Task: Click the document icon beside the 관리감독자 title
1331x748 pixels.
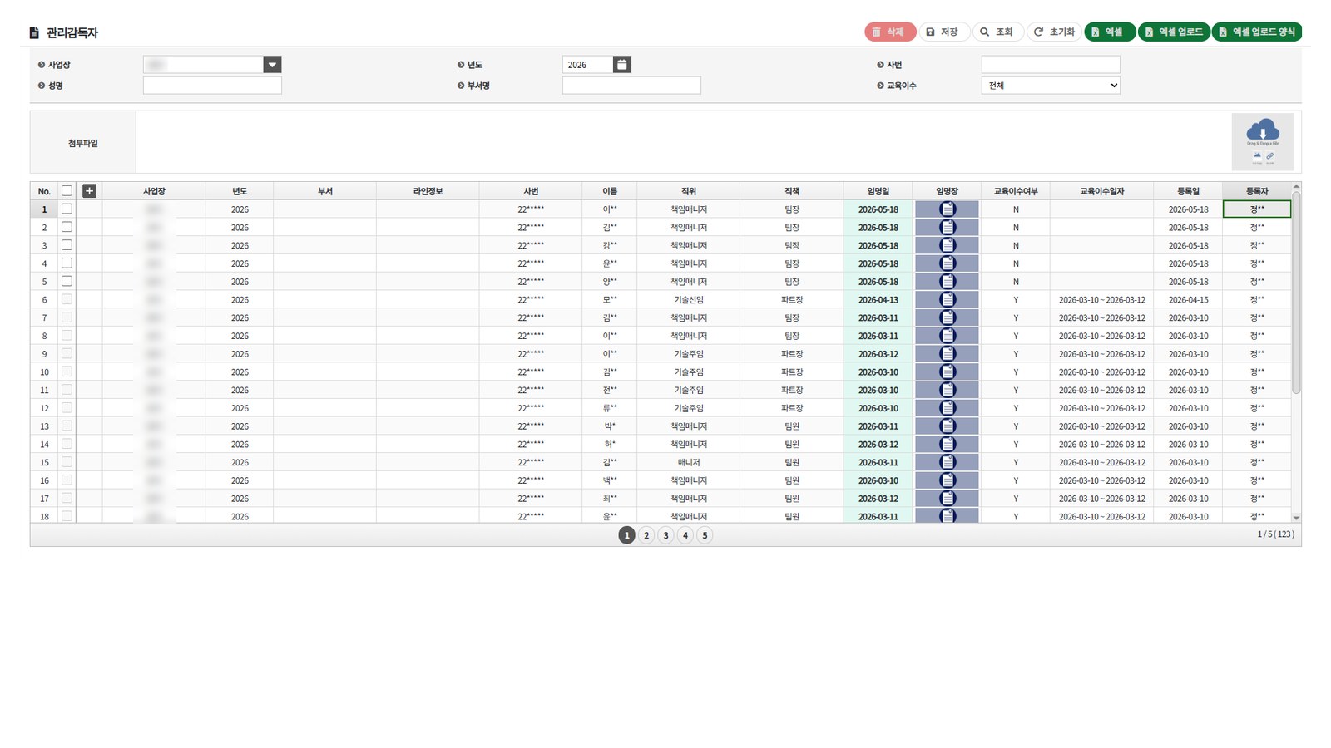Action: coord(34,32)
